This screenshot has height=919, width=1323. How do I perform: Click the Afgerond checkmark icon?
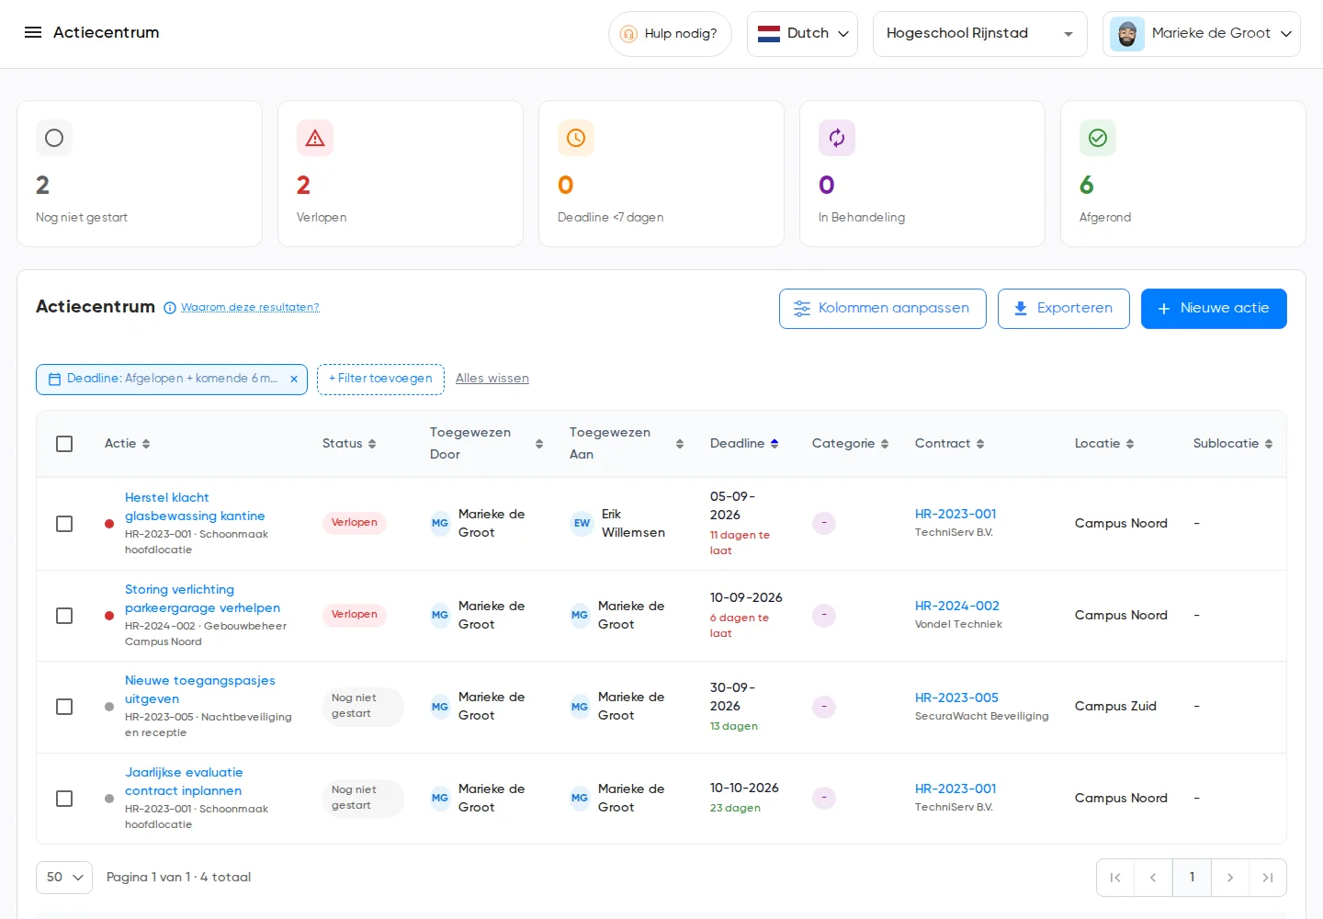pos(1098,138)
